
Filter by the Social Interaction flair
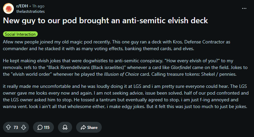[20, 34]
